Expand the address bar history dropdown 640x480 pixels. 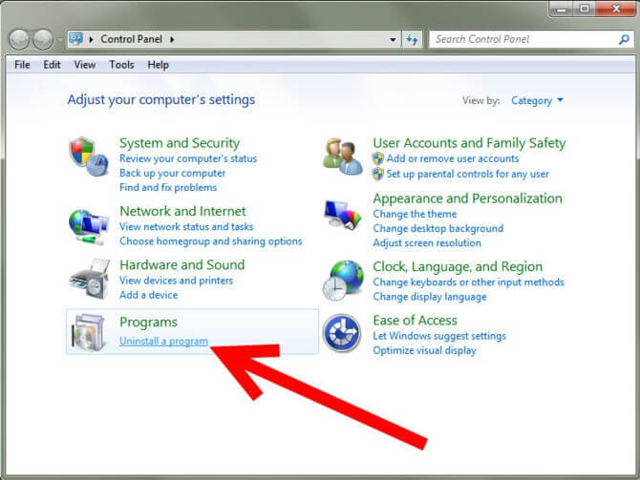point(393,39)
